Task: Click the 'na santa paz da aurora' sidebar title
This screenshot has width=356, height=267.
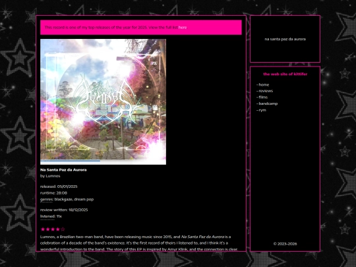Action: (x=285, y=39)
